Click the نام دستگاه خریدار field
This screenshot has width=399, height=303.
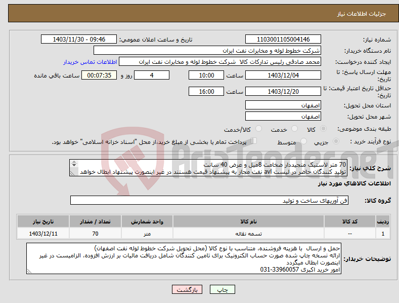pyautogui.click(x=207, y=51)
